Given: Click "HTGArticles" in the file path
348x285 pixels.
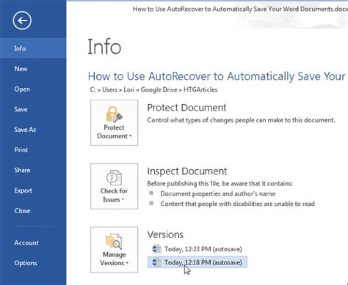Looking at the screenshot, I should click(201, 90).
